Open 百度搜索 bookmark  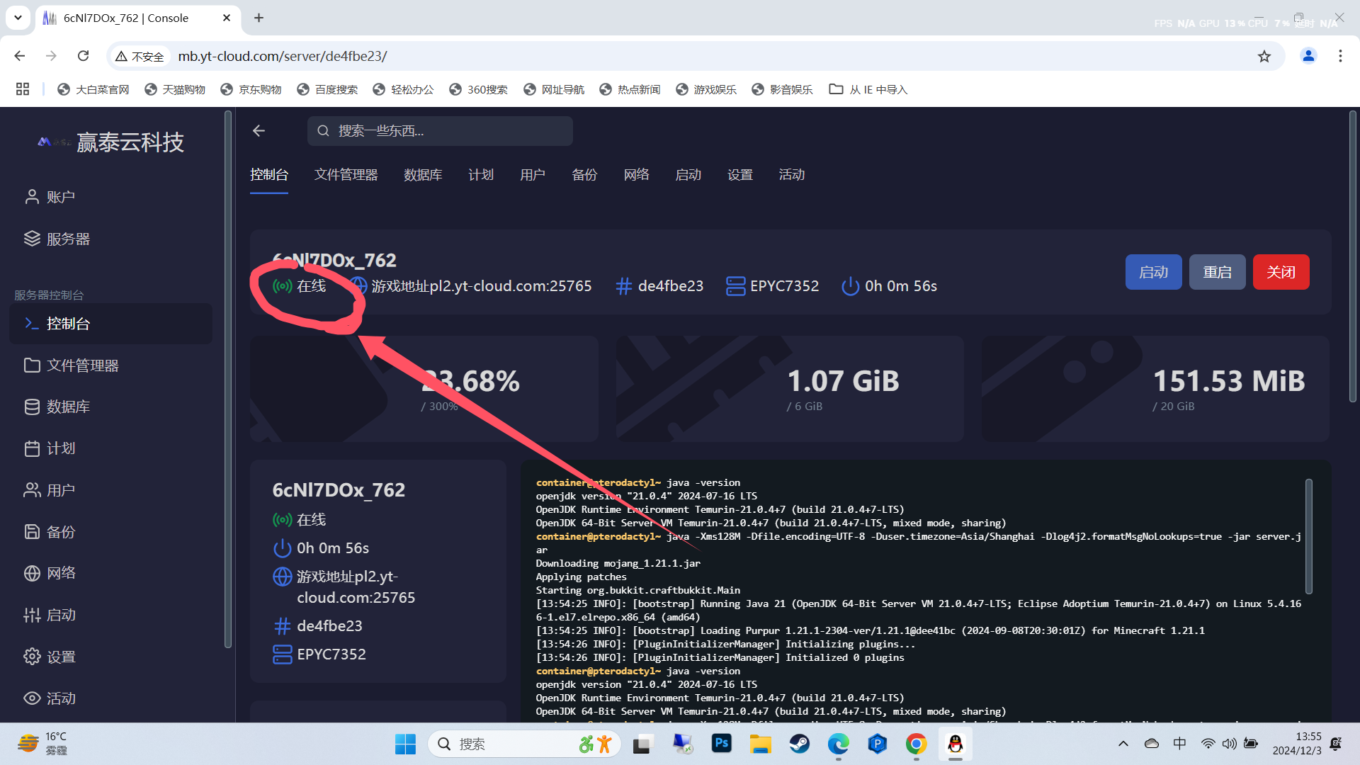[327, 89]
